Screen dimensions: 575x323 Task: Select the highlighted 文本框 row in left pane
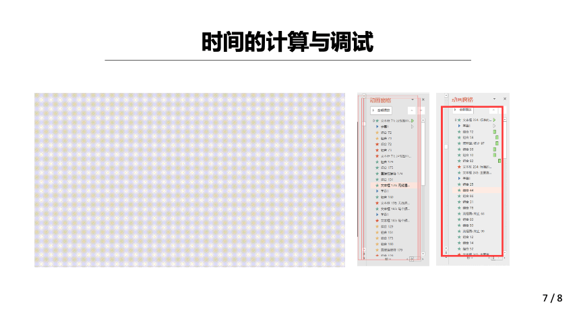point(393,186)
